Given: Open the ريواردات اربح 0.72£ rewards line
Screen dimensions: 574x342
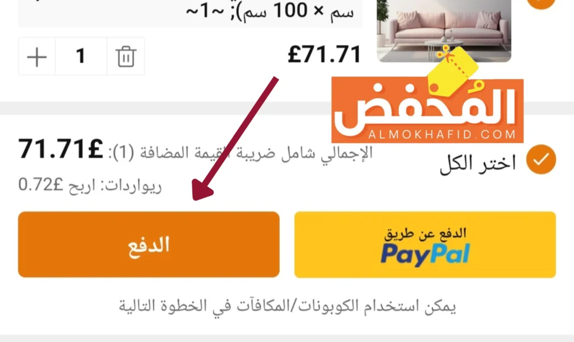Looking at the screenshot, I should click(90, 185).
